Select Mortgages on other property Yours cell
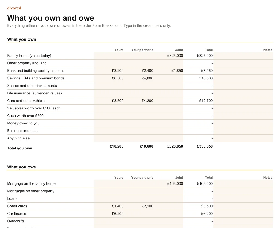279x228 pixels. [x=109, y=191]
